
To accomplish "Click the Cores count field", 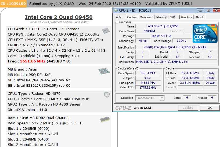I will [x=187, y=97].
